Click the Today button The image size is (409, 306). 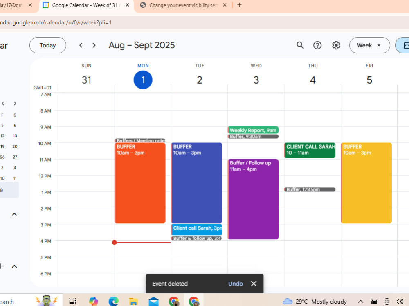click(47, 45)
